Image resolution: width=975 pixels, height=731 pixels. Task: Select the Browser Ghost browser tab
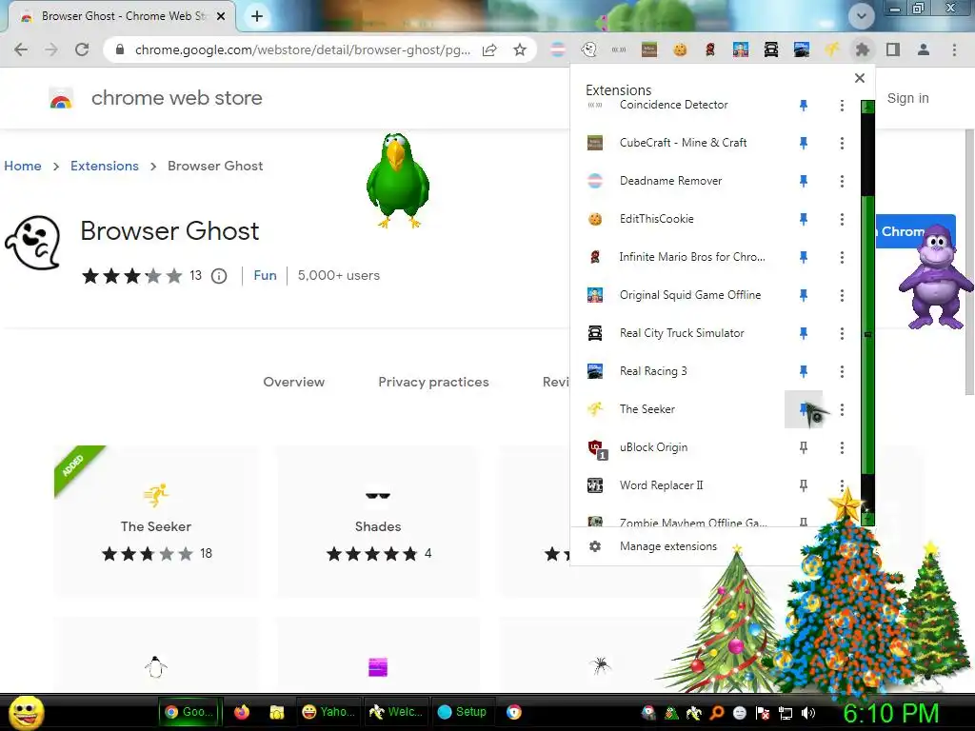tap(123, 17)
